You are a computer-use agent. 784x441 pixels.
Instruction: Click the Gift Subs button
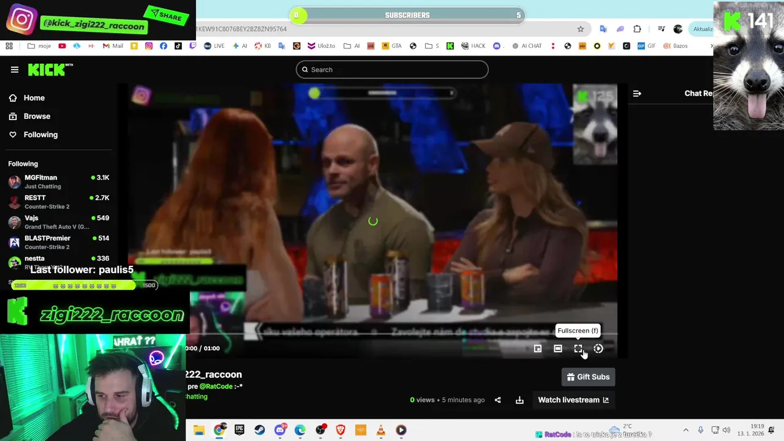pyautogui.click(x=588, y=377)
